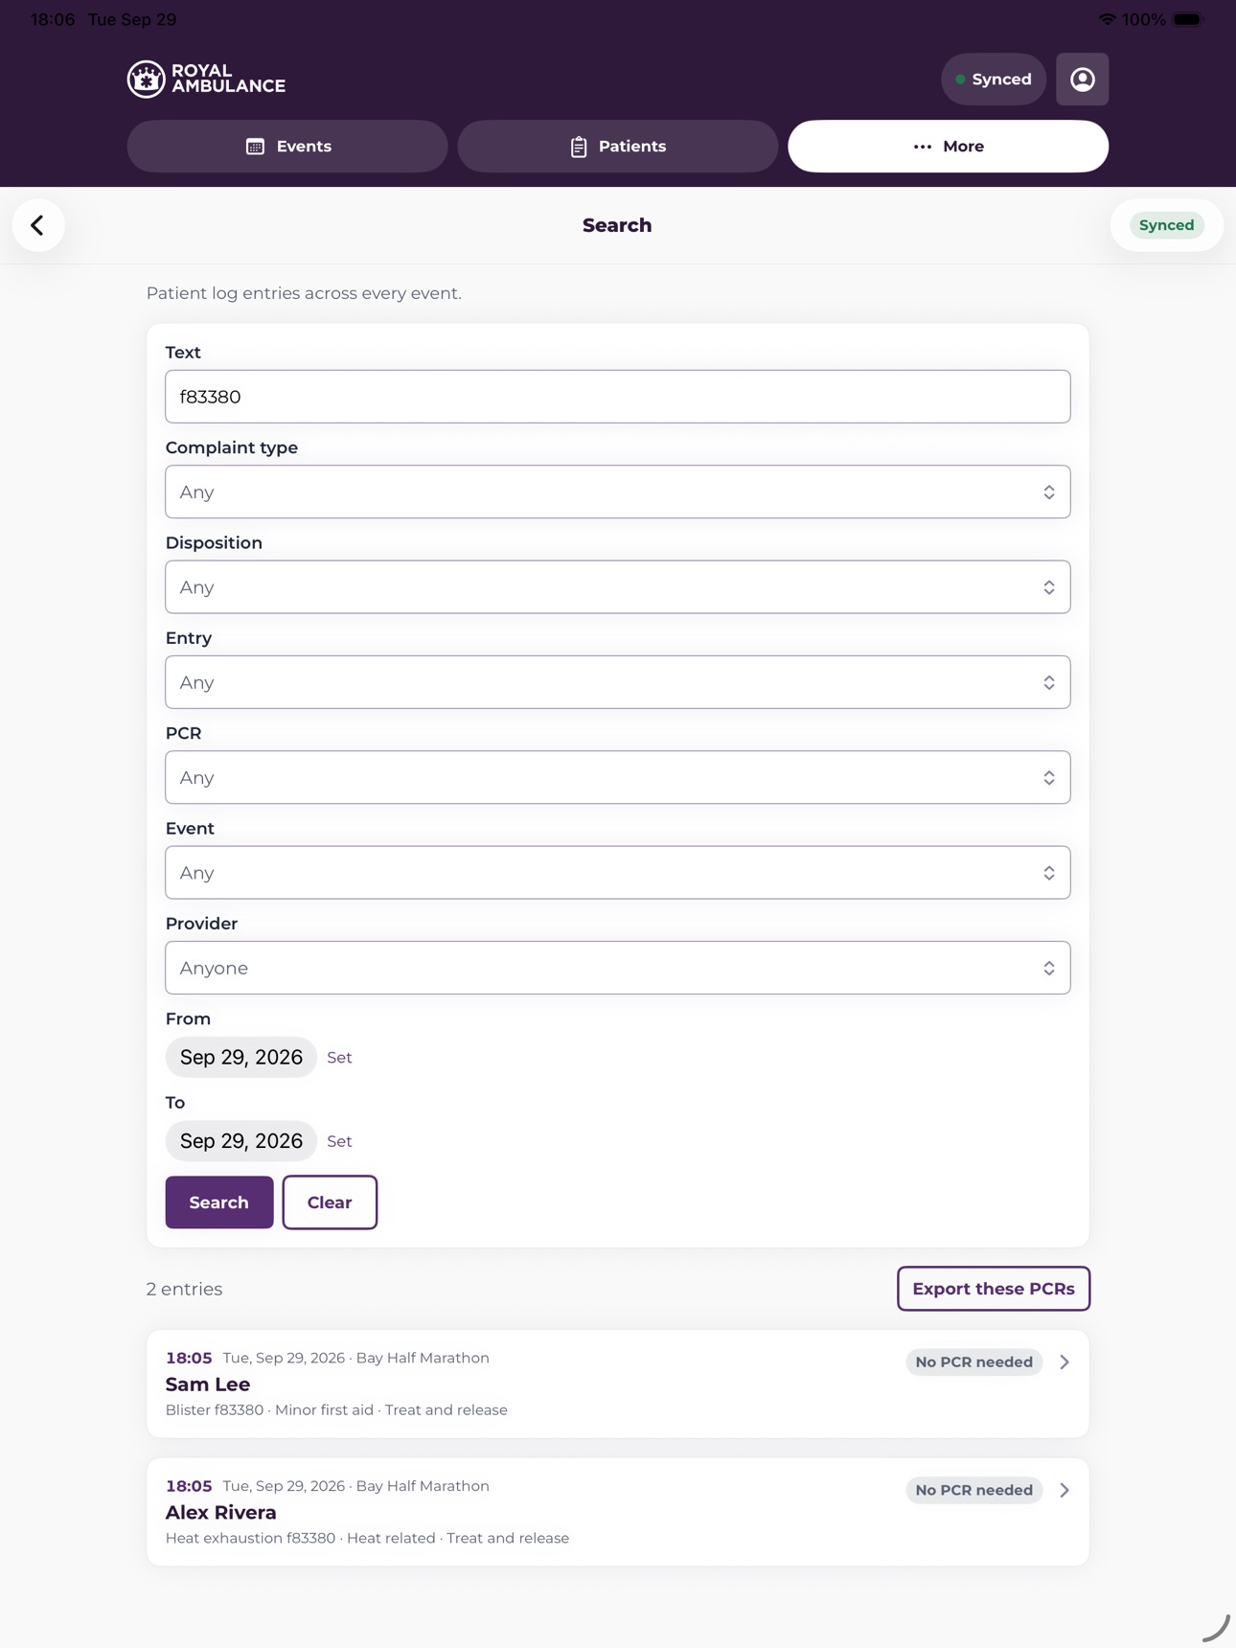Expand the Disposition dropdown
This screenshot has height=1648, width=1236.
coord(618,587)
